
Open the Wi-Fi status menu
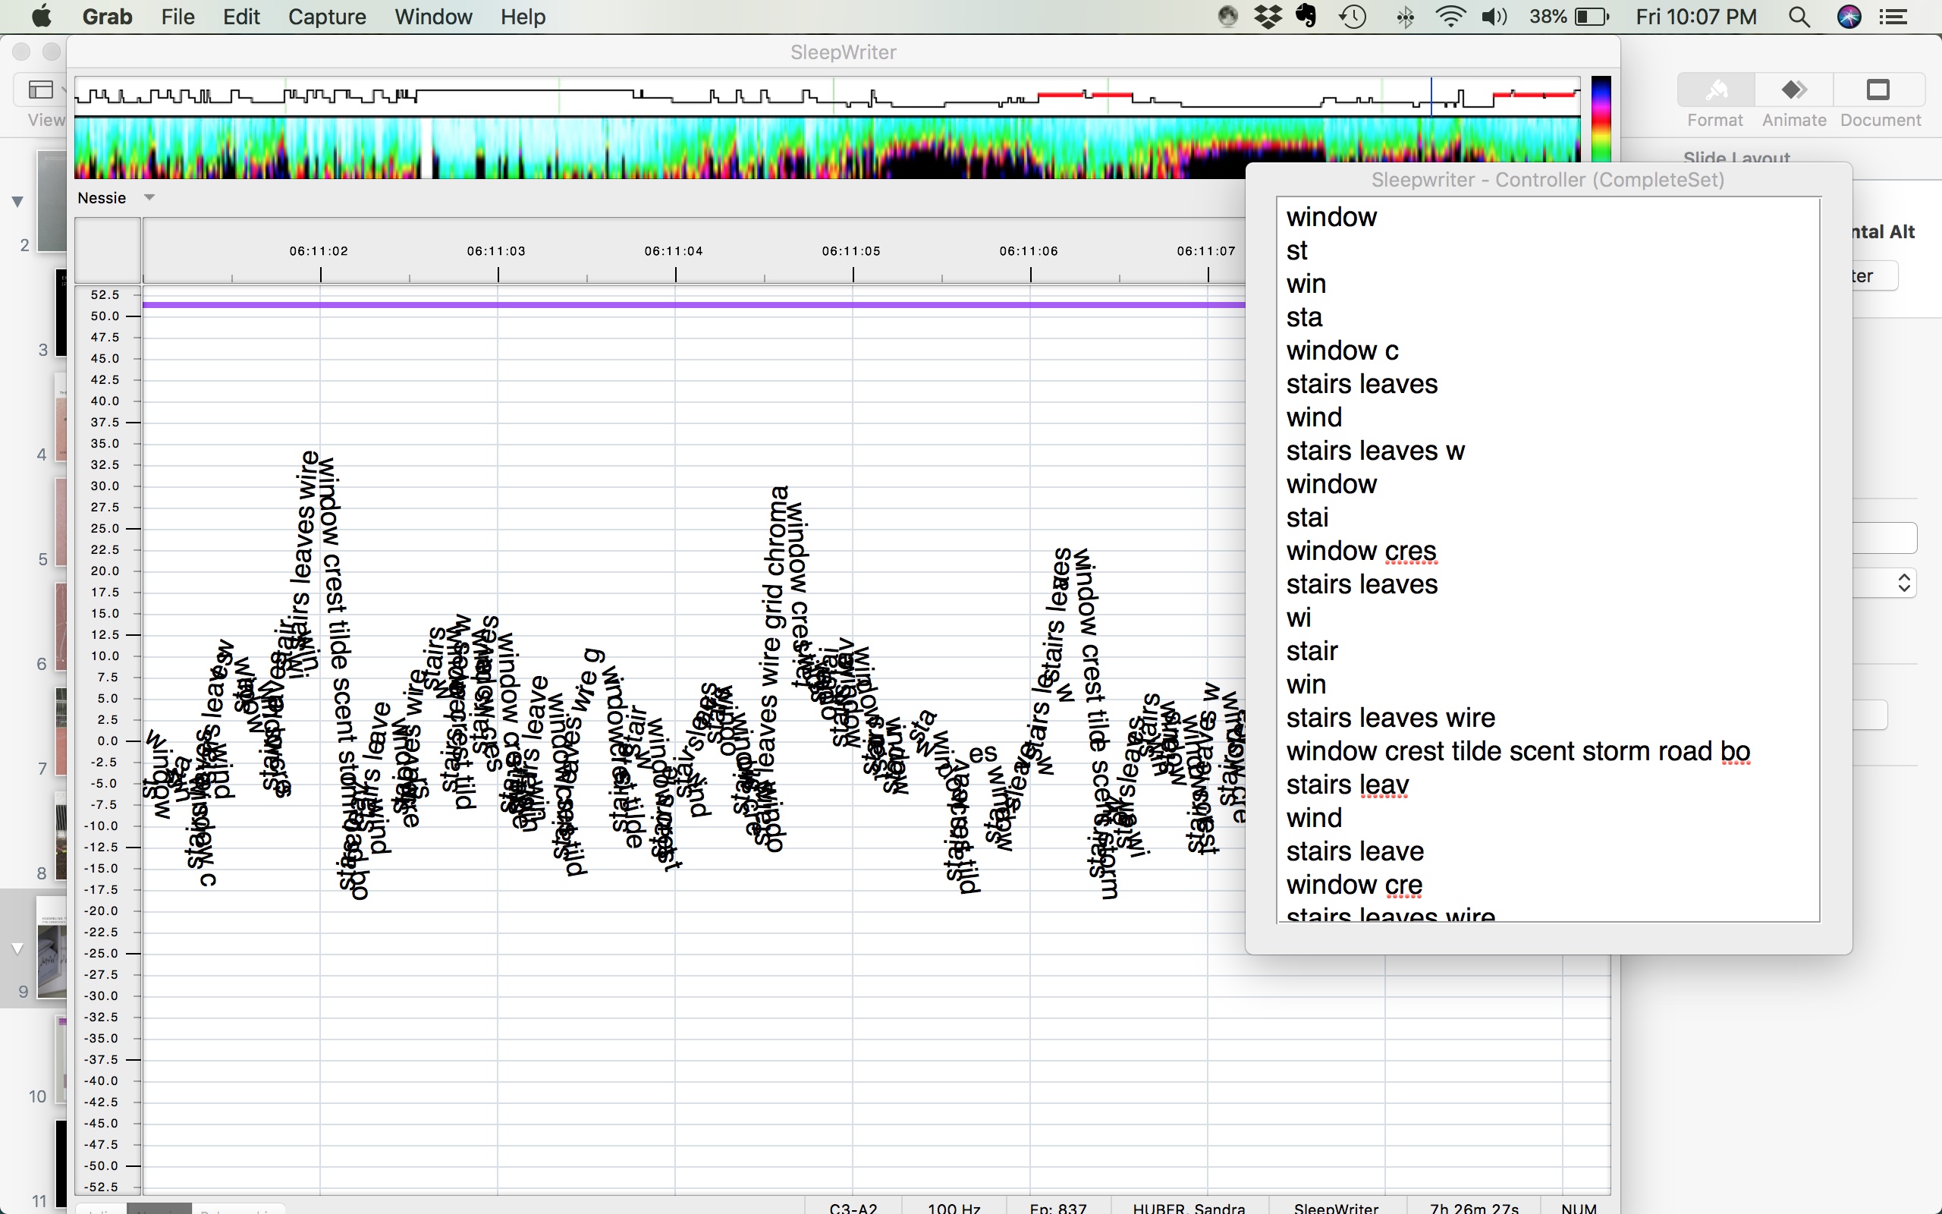pos(1450,17)
